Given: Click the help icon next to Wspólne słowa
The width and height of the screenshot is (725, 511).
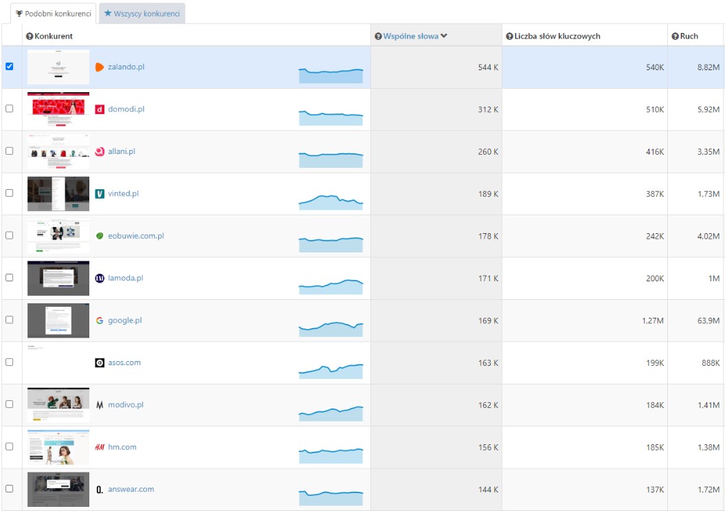Looking at the screenshot, I should (x=378, y=36).
